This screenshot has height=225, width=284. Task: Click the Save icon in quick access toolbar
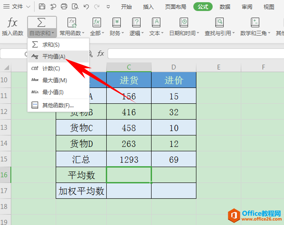pos(42,7)
